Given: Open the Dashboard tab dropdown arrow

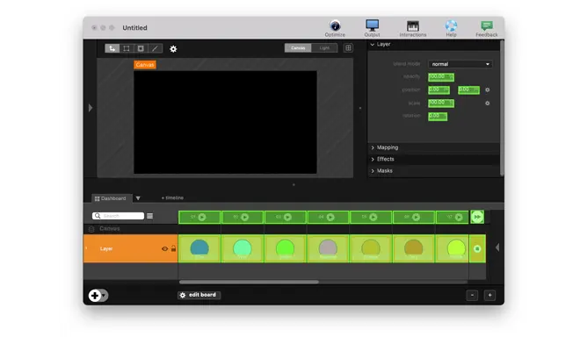Looking at the screenshot, I should click(138, 198).
